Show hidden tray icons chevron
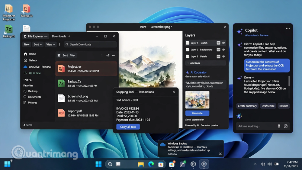This screenshot has width=302, height=170. pos(255,164)
